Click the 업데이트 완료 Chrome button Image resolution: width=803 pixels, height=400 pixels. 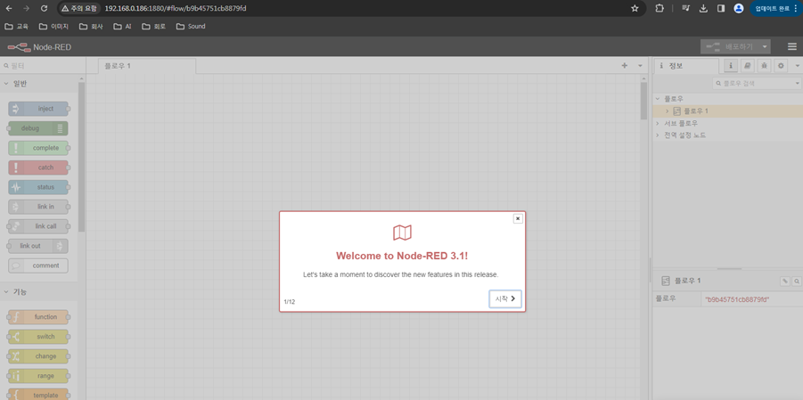pos(775,8)
